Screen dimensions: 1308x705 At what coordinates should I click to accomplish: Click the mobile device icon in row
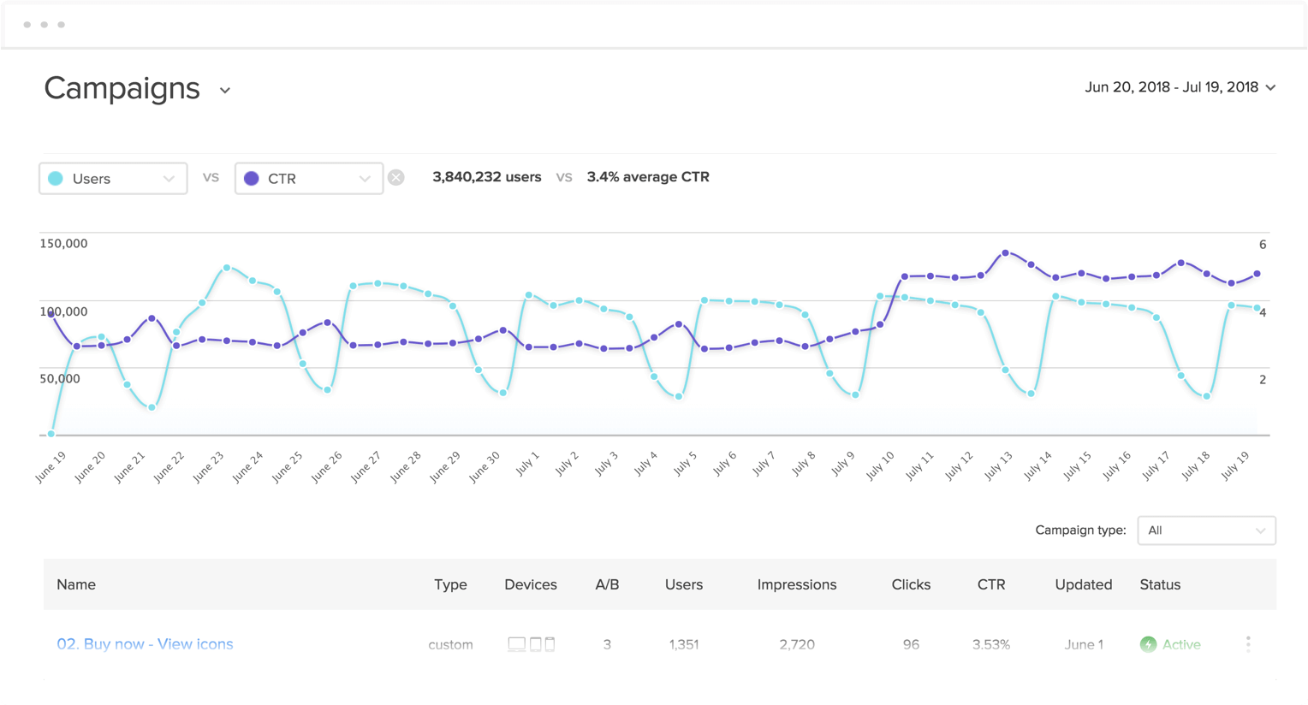click(550, 644)
